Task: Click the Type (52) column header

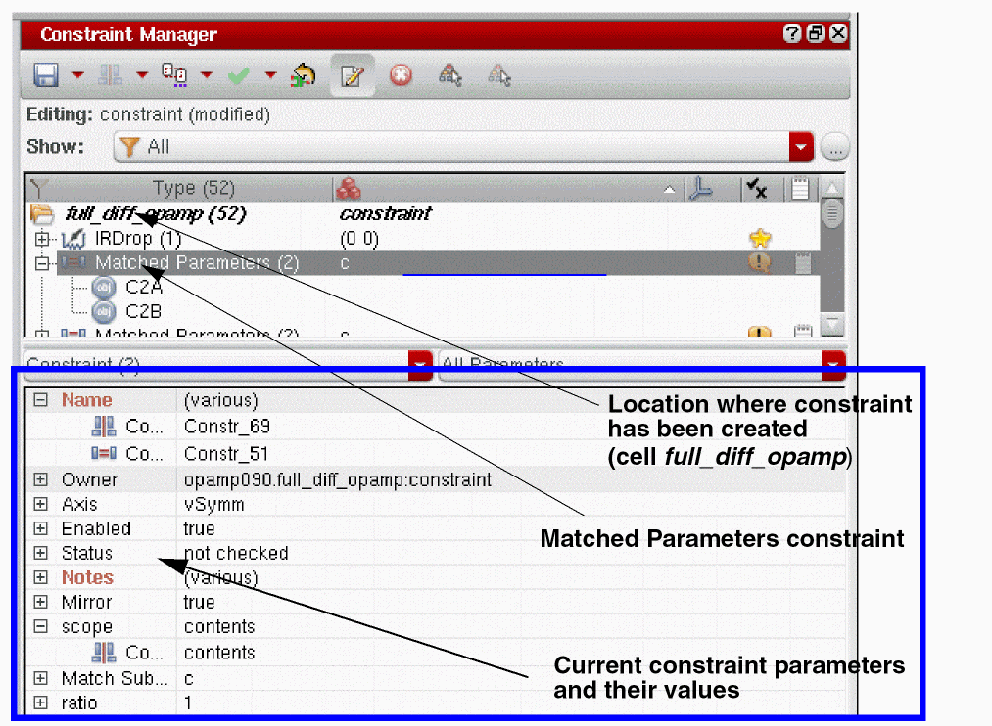Action: (x=193, y=189)
